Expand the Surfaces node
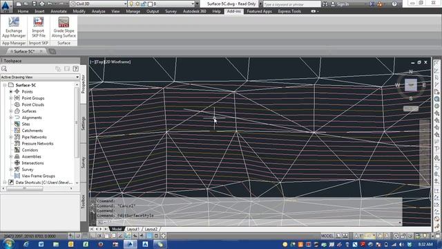 coord(11,111)
